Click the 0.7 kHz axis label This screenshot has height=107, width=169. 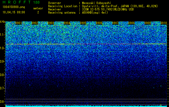(x=2, y=88)
